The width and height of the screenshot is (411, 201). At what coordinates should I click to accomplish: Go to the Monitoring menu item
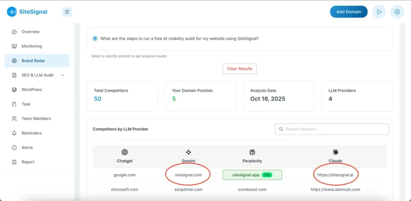click(32, 46)
